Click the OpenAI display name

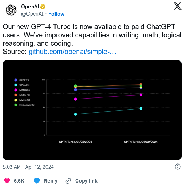(x=30, y=7)
